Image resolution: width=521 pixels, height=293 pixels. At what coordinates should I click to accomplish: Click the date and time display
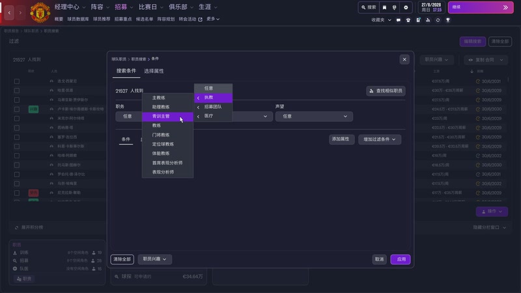pyautogui.click(x=431, y=7)
